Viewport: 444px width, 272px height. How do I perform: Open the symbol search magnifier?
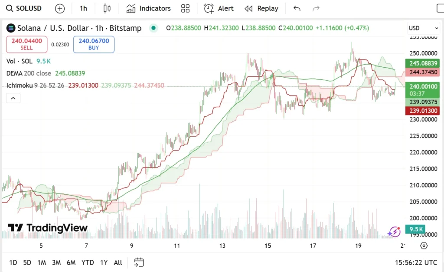pyautogui.click(x=10, y=8)
